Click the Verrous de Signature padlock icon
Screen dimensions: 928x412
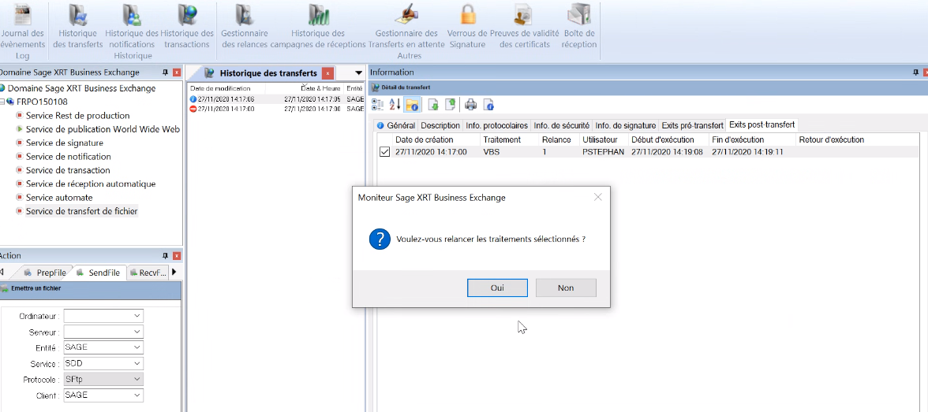pyautogui.click(x=468, y=27)
